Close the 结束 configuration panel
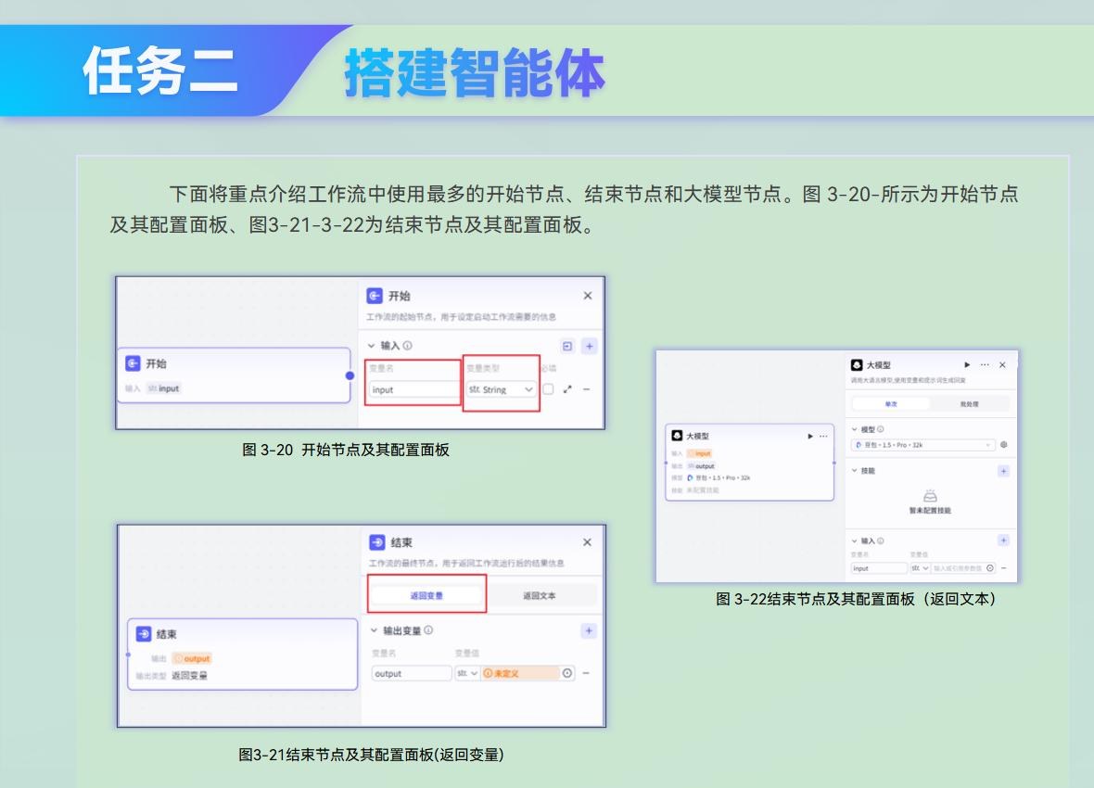 tap(587, 542)
